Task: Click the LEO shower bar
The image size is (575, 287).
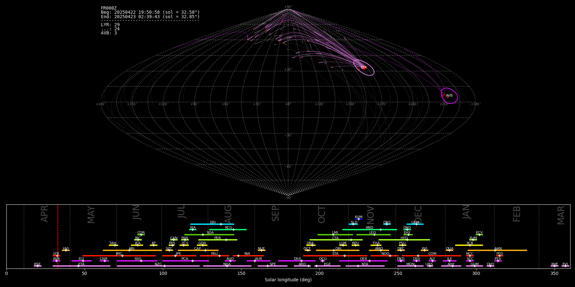Action: [373, 235]
